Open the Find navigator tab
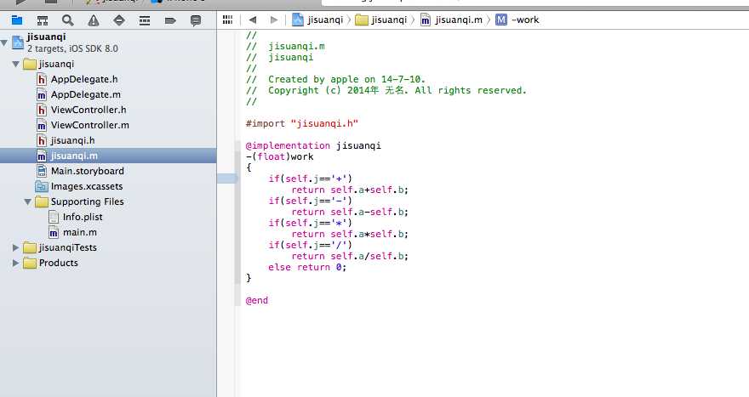749x397 pixels. point(68,20)
